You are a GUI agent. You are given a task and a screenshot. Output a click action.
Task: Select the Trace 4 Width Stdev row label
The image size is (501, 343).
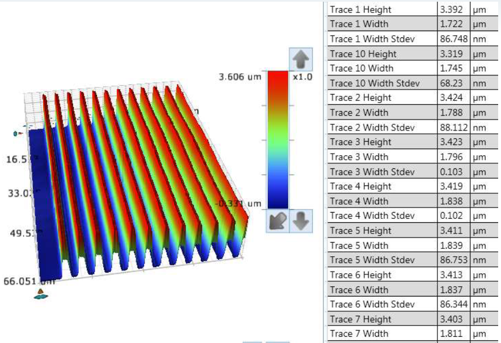[372, 216]
